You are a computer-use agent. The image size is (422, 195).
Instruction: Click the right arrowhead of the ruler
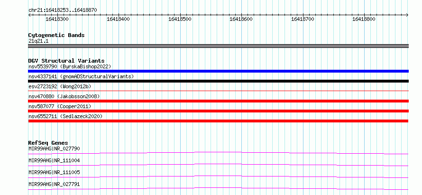tap(407, 15)
